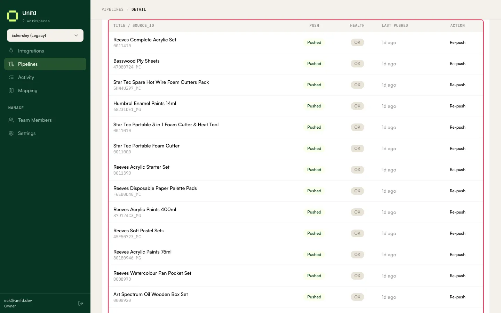Select the Pipelines sidebar icon
501x313 pixels.
pos(11,64)
